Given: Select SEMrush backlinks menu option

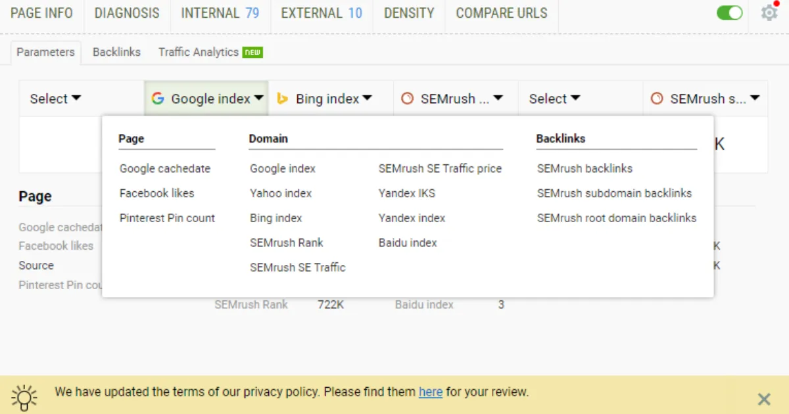Looking at the screenshot, I should tap(585, 168).
